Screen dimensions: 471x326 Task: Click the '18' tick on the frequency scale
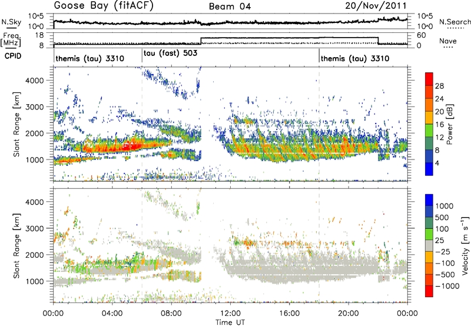pyautogui.click(x=39, y=35)
